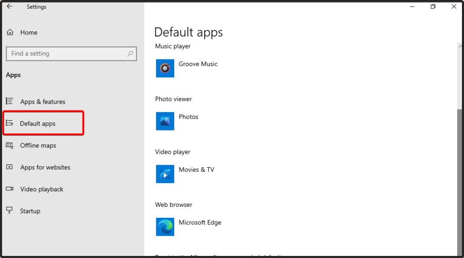
Task: Click the Microsoft Edge app icon
Action: [165, 227]
